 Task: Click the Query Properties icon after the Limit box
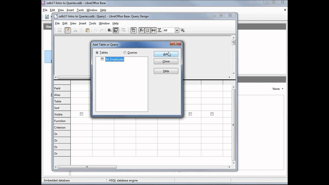(182, 30)
